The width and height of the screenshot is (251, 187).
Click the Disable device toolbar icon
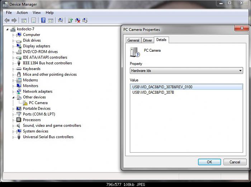85,20
